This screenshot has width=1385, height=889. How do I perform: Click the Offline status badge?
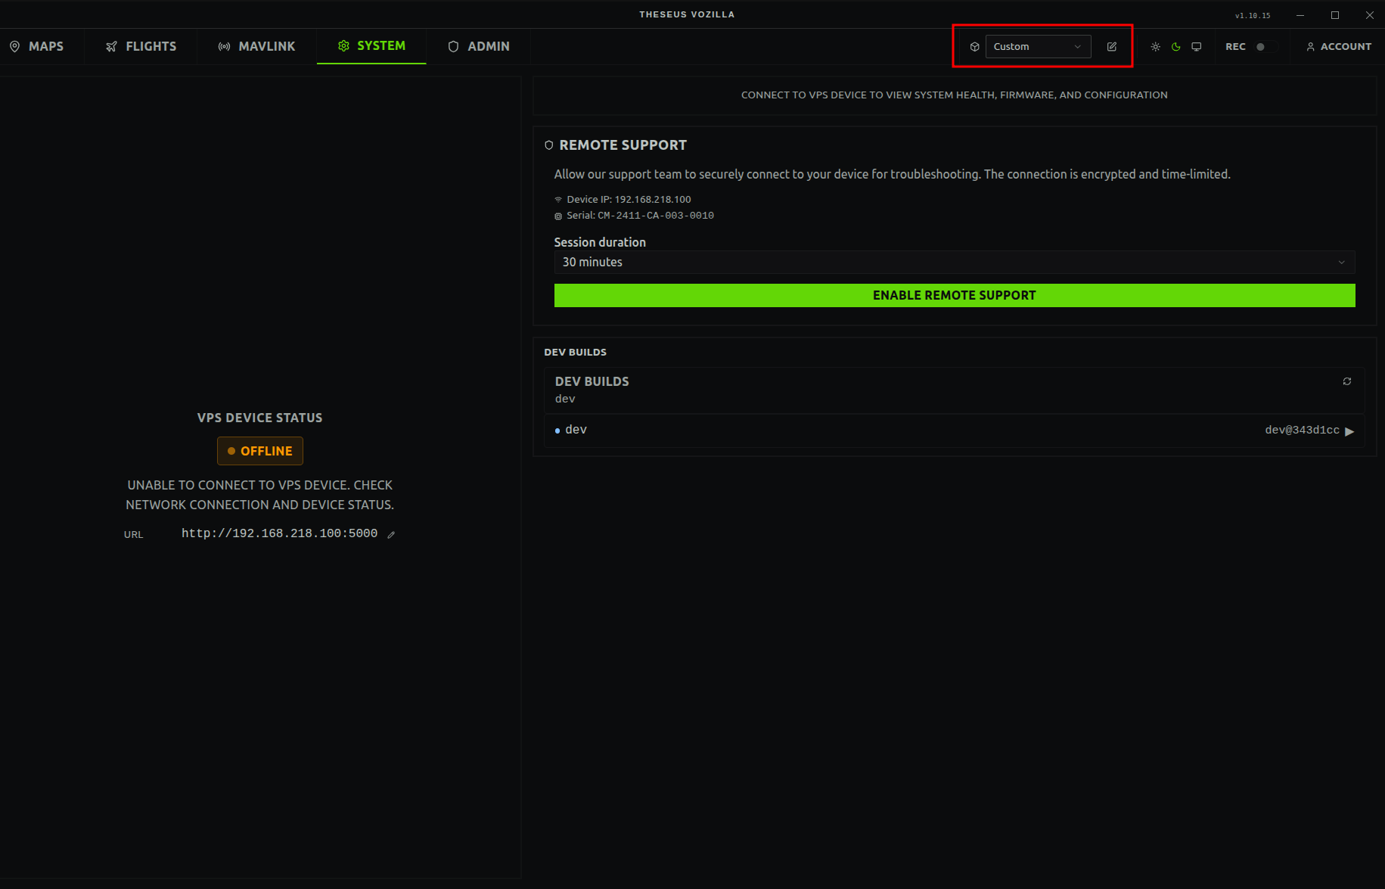(259, 451)
